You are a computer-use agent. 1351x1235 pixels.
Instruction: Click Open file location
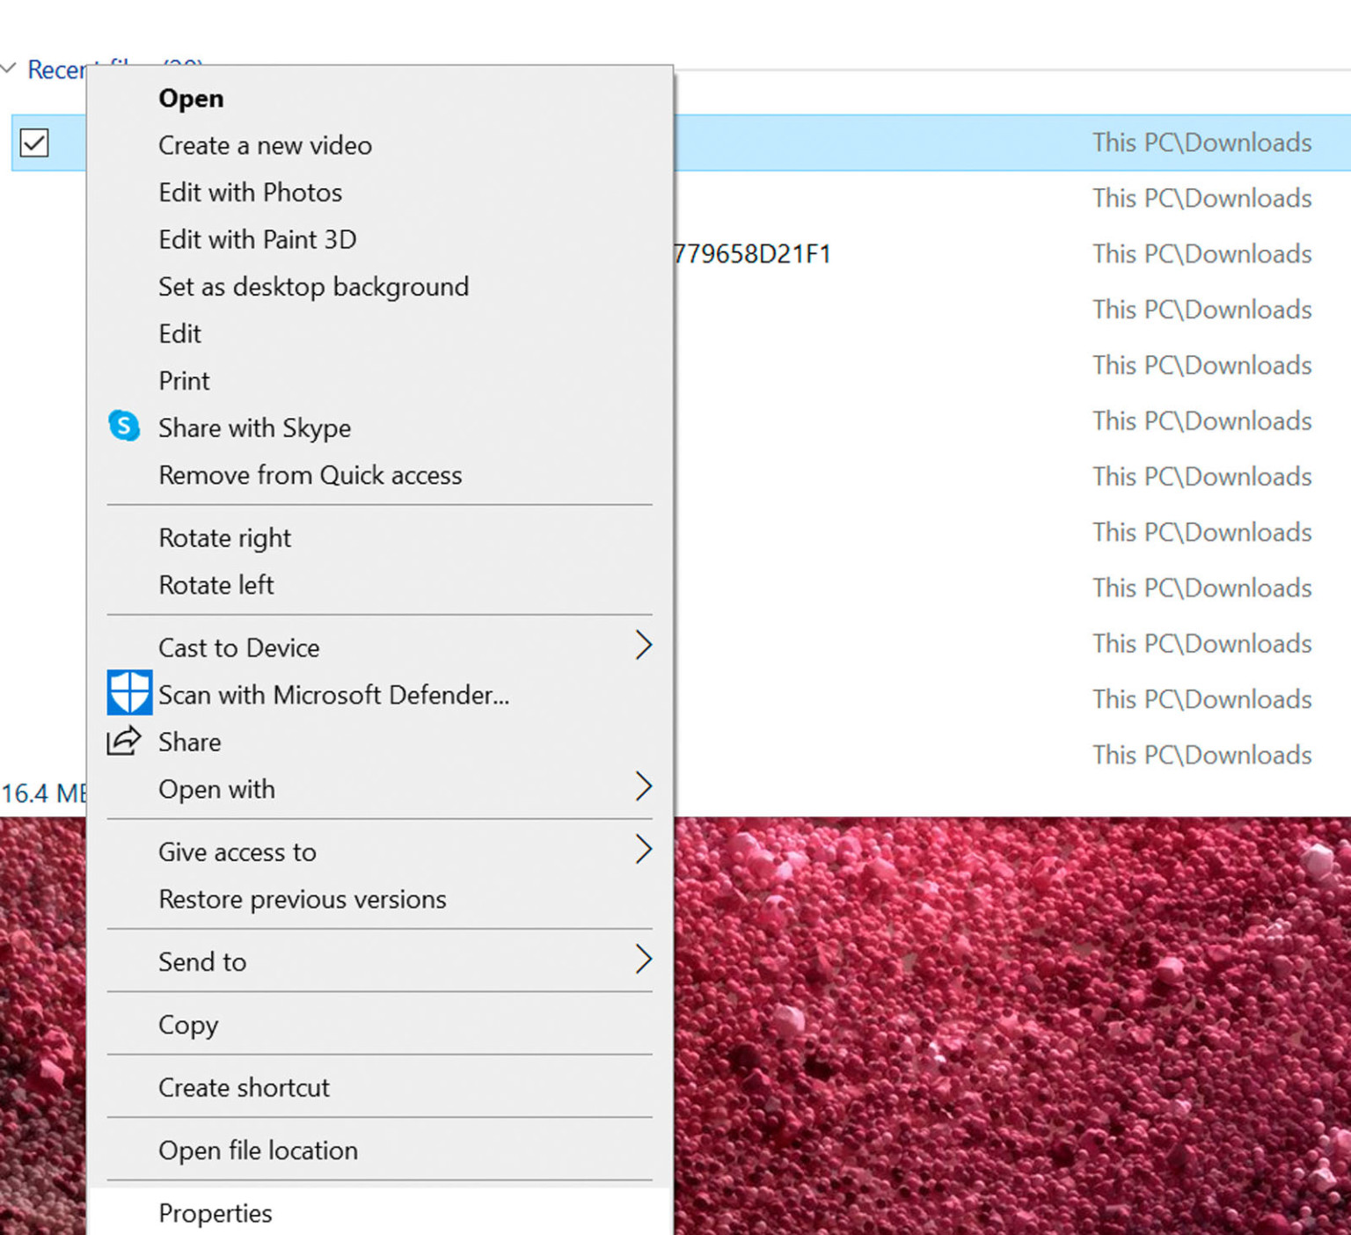click(x=258, y=1151)
